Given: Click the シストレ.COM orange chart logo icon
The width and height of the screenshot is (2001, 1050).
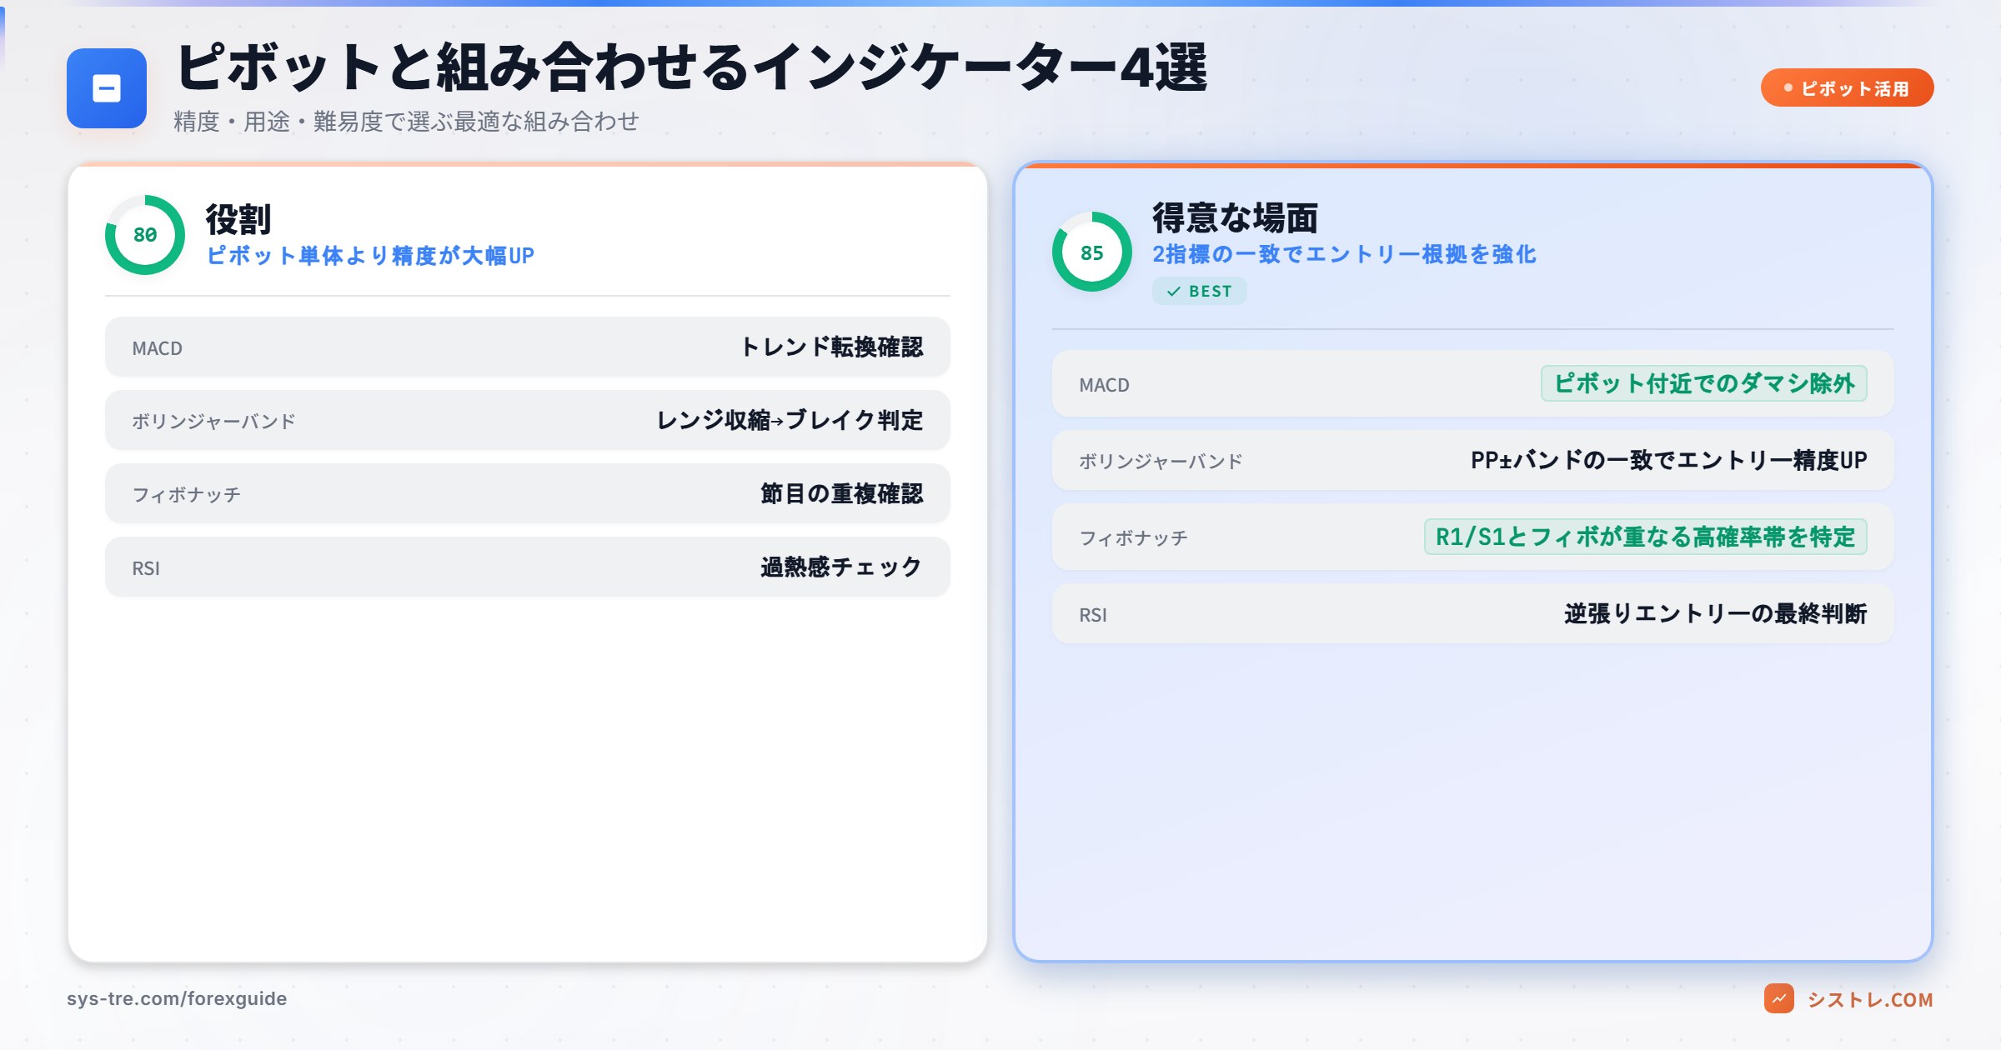Looking at the screenshot, I should click(x=1778, y=998).
